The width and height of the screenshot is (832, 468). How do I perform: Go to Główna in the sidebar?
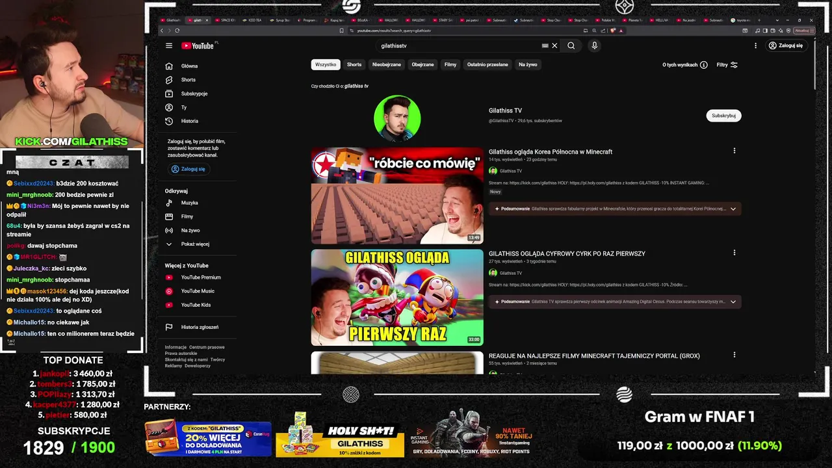click(189, 66)
